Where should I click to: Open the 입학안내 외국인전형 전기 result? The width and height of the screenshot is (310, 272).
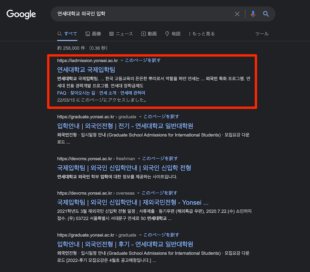(x=125, y=126)
